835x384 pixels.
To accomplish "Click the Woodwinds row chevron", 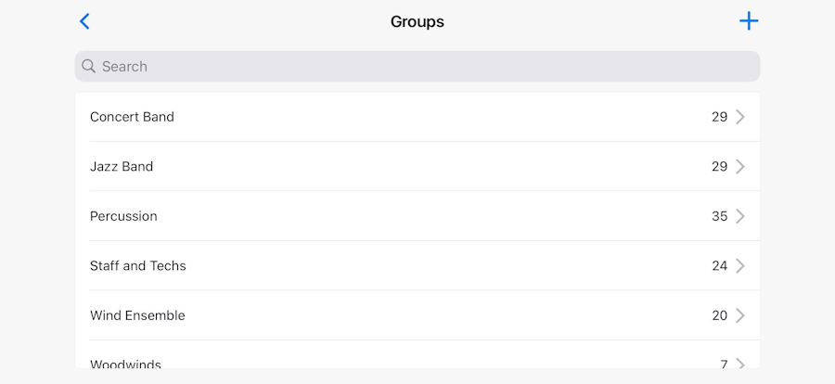I will pyautogui.click(x=740, y=364).
